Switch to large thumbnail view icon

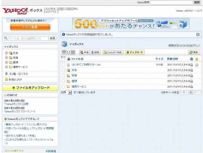73,52
